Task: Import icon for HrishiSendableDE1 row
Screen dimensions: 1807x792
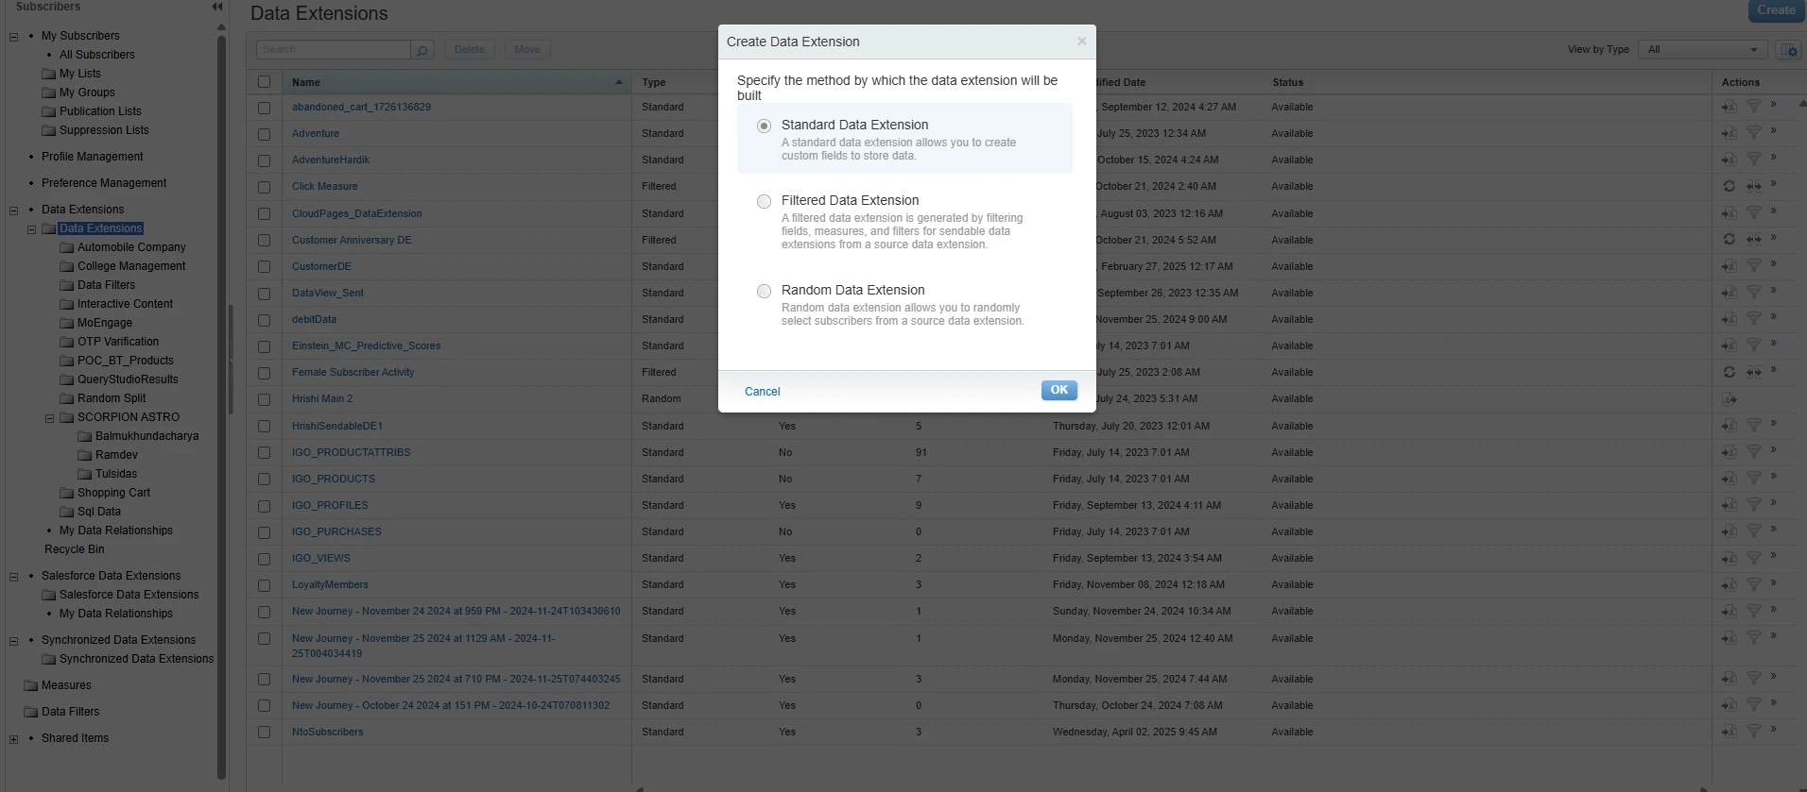Action: 1729,426
